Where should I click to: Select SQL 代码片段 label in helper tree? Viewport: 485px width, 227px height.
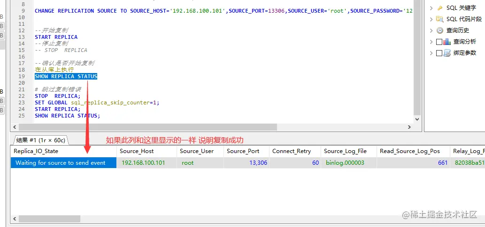click(464, 19)
